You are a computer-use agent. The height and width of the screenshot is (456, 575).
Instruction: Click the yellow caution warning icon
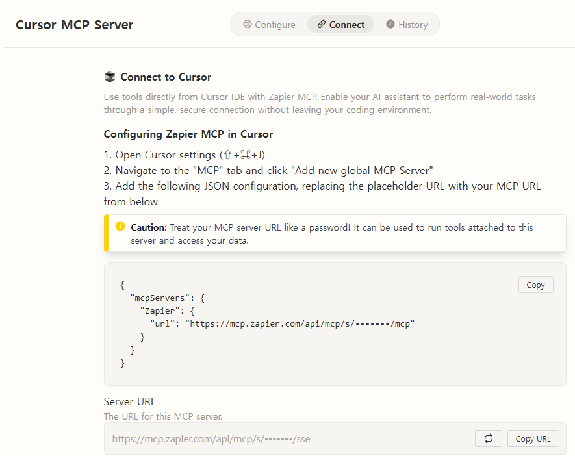click(x=120, y=226)
